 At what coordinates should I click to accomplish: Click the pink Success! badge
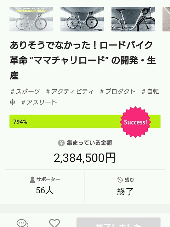point(135,122)
